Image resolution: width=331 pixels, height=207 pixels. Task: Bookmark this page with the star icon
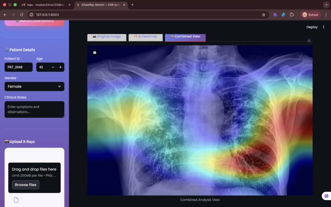(264, 14)
